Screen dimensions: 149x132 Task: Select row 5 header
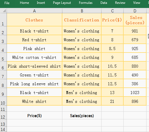[3, 57]
